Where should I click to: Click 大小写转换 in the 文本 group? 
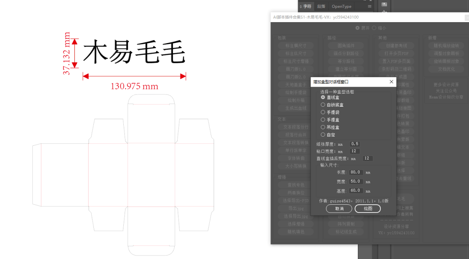click(x=296, y=166)
